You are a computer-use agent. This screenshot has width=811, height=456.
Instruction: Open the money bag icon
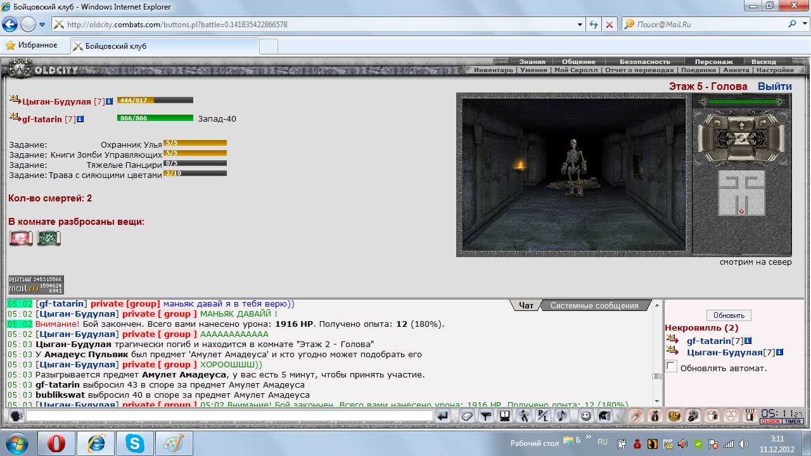tap(655, 416)
